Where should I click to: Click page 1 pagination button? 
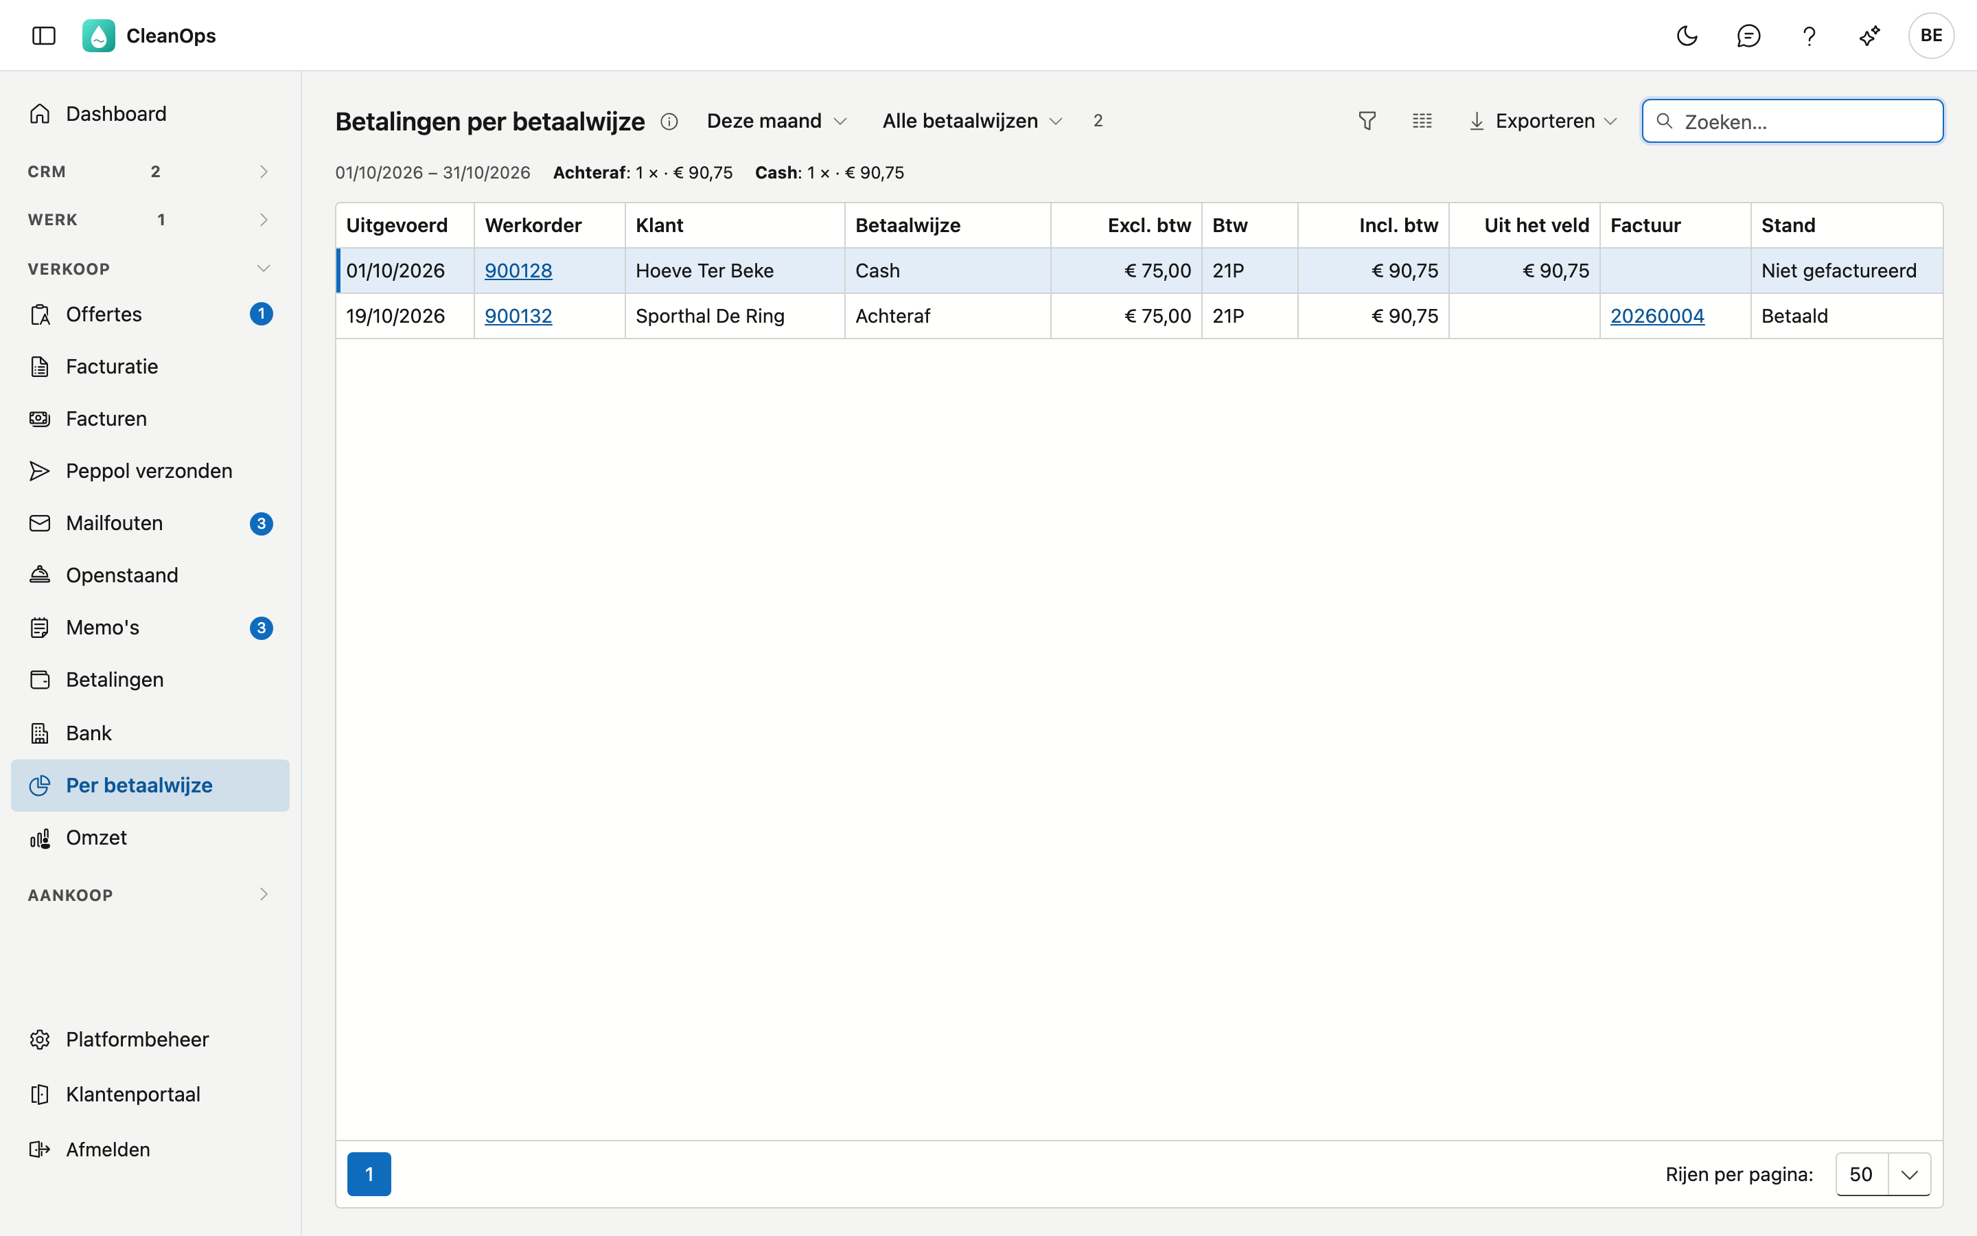coord(369,1174)
